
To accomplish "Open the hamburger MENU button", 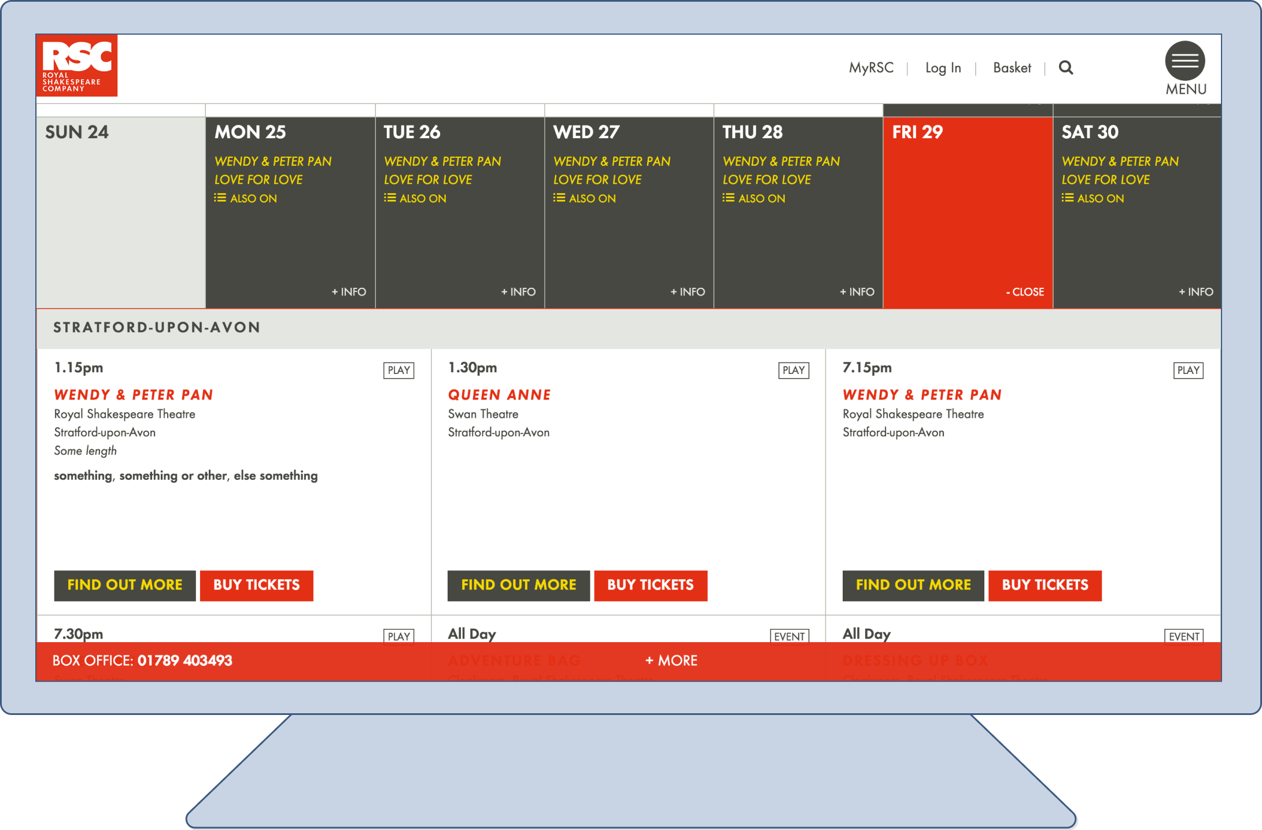I will [x=1185, y=68].
